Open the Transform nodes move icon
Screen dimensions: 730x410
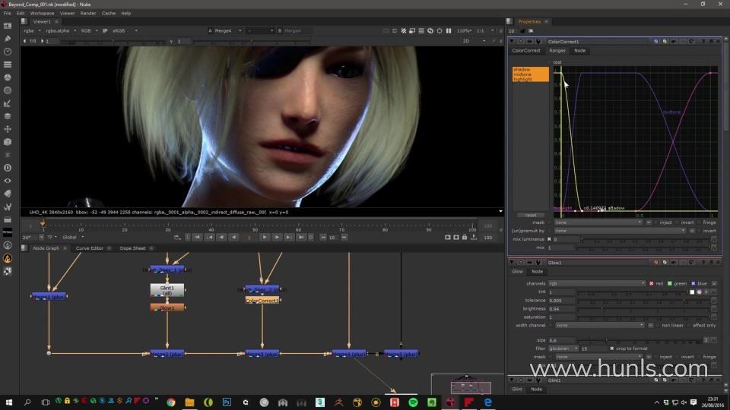[8, 129]
